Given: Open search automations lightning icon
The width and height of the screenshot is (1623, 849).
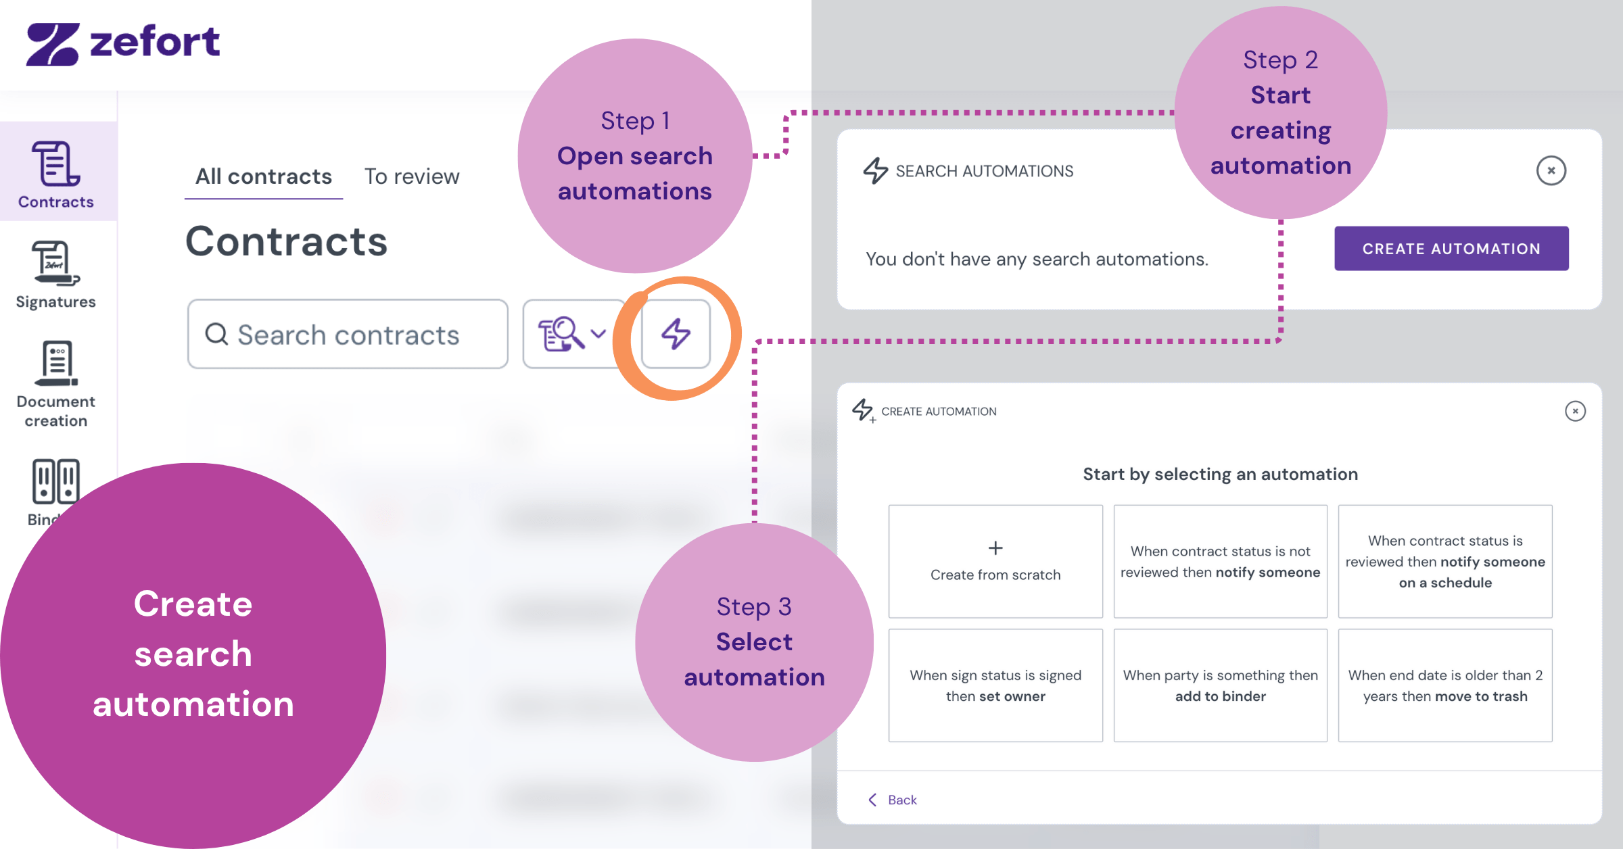Looking at the screenshot, I should 676,334.
